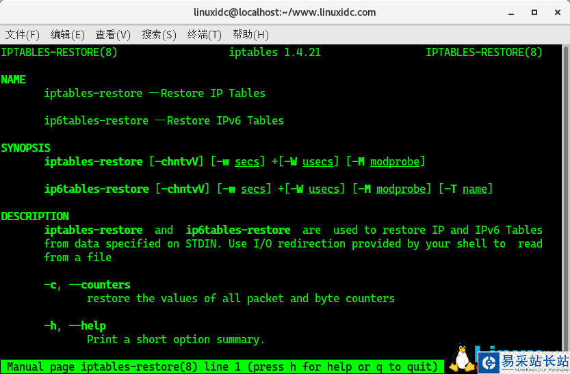The height and width of the screenshot is (374, 570).
Task: Open the 帮助(H) menu
Action: (251, 34)
